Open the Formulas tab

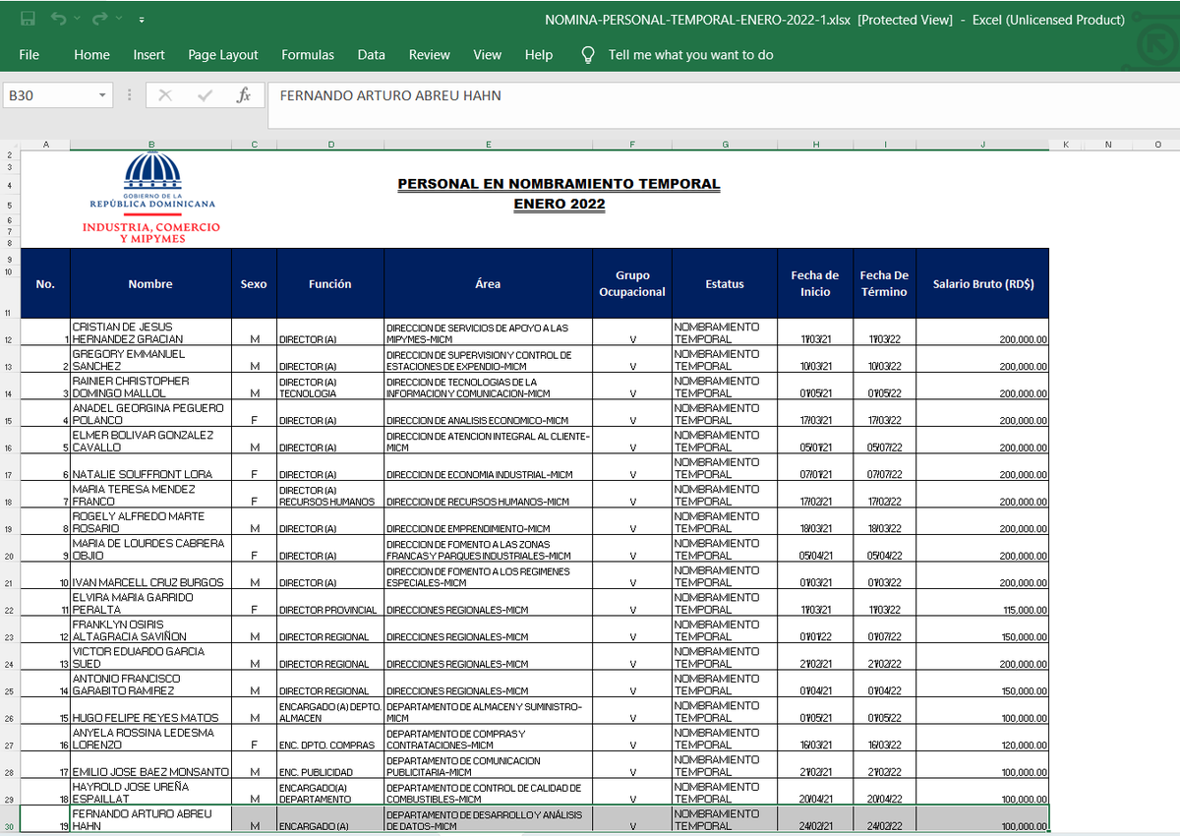[308, 55]
